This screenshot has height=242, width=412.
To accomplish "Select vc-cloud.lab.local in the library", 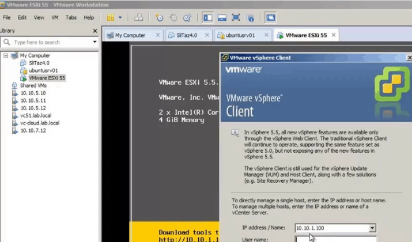I will pyautogui.click(x=40, y=123).
